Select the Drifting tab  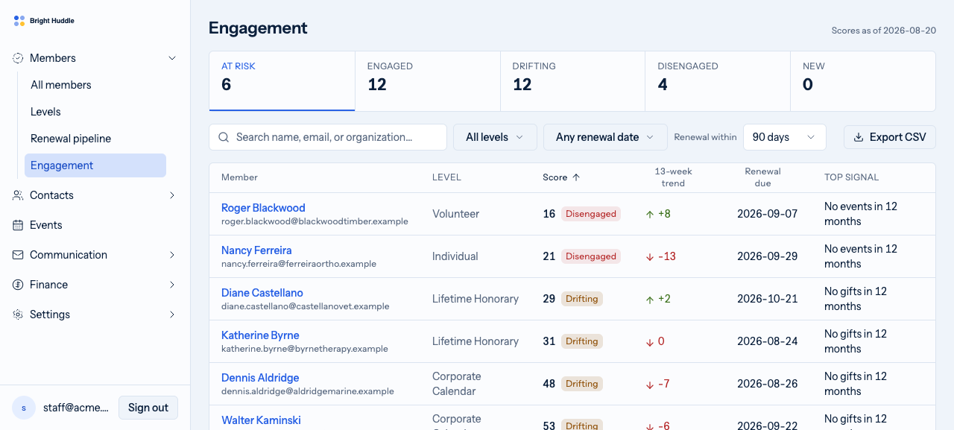point(572,80)
